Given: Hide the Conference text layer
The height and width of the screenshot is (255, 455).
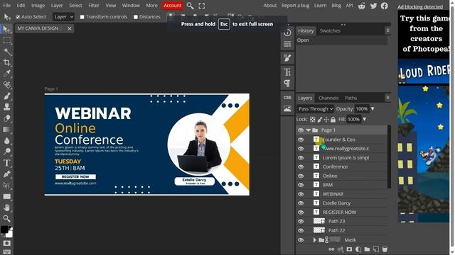Looking at the screenshot, I should point(301,166).
